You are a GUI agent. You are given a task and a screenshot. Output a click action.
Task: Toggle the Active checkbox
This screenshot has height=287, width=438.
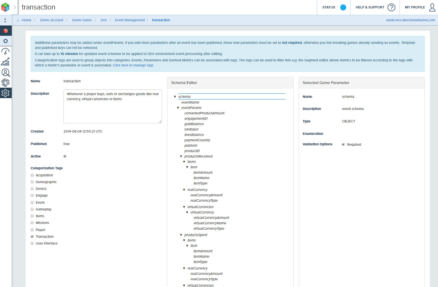coord(65,156)
